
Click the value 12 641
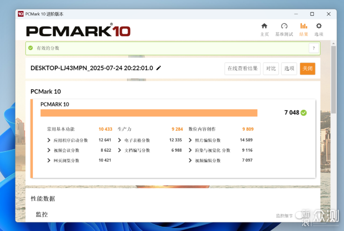click(x=105, y=140)
